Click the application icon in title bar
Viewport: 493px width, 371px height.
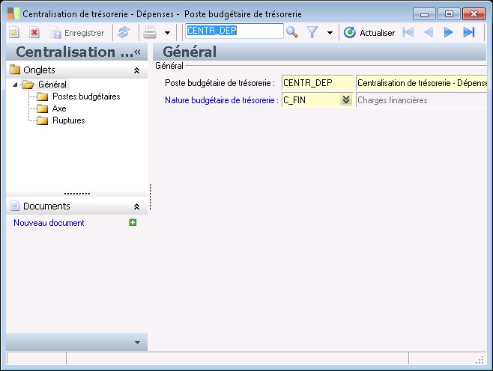pyautogui.click(x=13, y=13)
